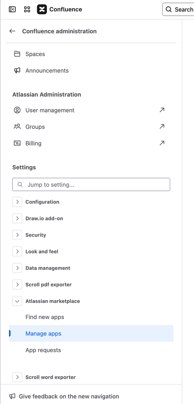Expand the Draw.io add-on section
194x404 pixels.
pos(17,218)
